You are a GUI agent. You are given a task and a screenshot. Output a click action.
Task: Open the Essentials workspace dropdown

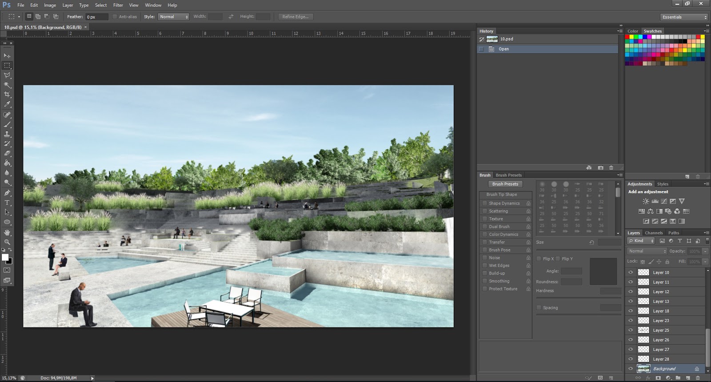(x=683, y=17)
